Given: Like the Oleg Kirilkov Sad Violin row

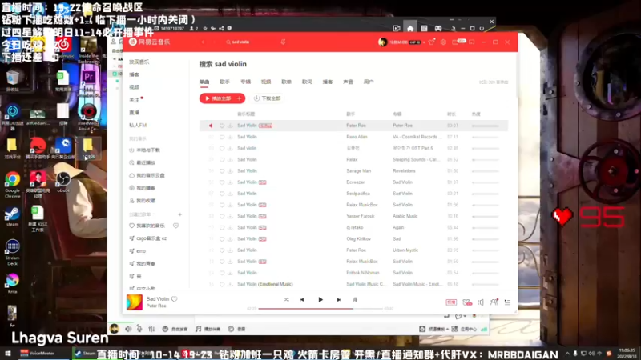Looking at the screenshot, I should tap(222, 239).
